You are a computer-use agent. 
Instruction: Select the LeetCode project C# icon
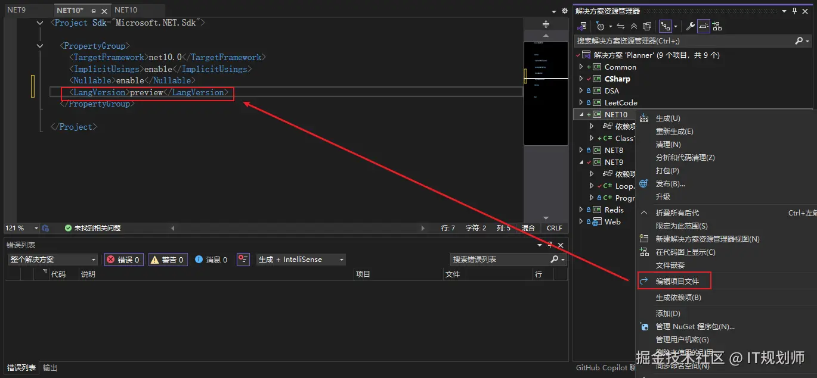(597, 102)
